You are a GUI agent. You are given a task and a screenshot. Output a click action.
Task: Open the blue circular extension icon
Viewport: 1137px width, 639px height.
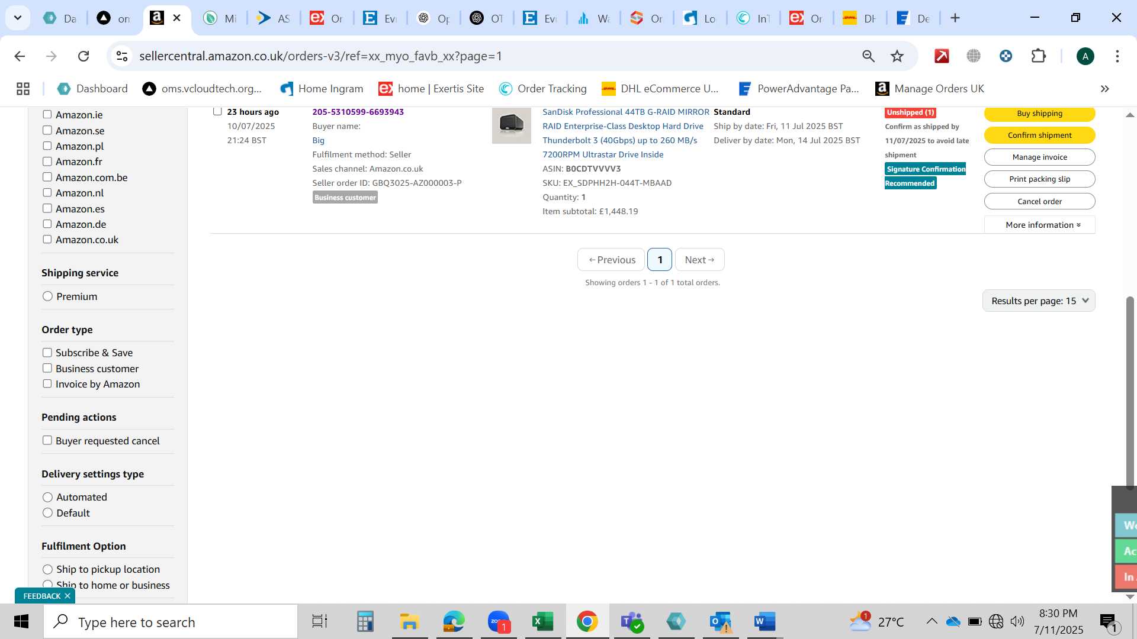(1006, 56)
